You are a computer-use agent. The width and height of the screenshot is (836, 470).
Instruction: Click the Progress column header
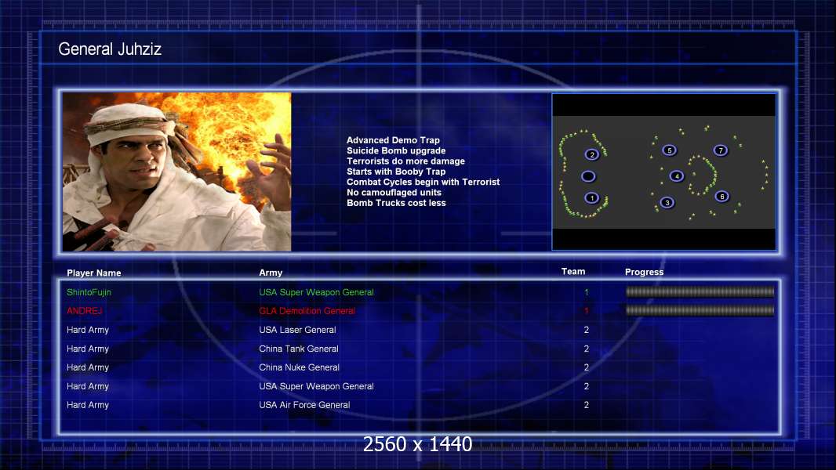pos(644,272)
